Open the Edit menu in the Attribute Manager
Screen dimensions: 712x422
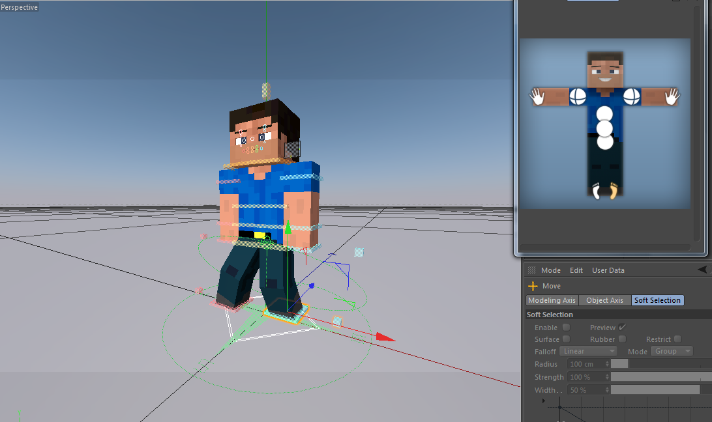[576, 270]
